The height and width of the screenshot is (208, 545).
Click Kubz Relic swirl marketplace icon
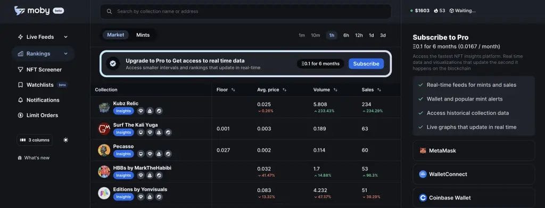tap(159, 111)
